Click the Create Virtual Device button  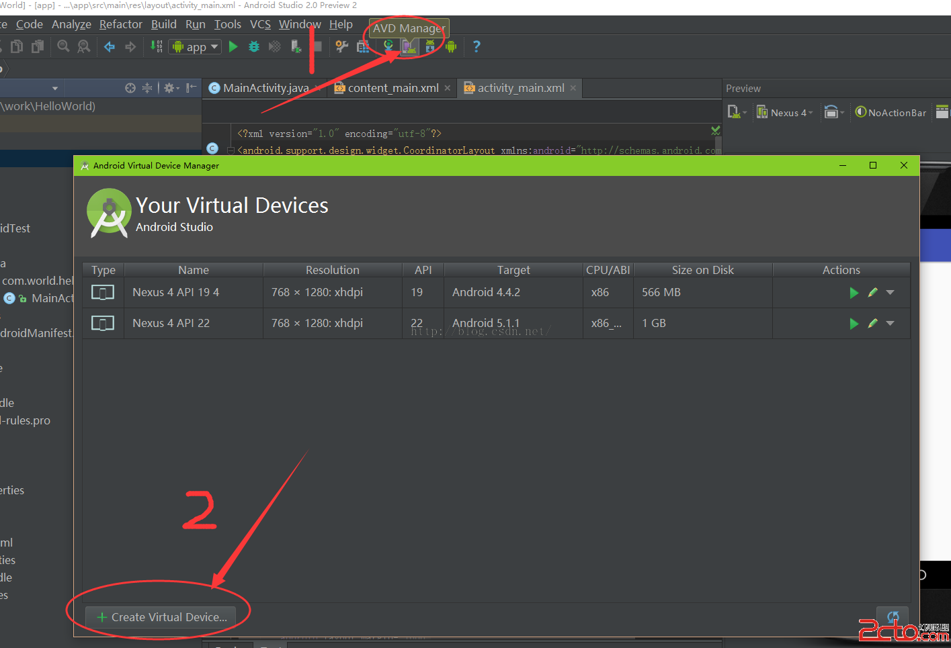161,617
